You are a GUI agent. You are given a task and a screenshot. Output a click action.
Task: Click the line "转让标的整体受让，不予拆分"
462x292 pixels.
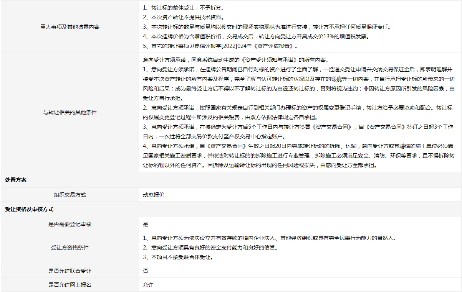click(x=183, y=8)
